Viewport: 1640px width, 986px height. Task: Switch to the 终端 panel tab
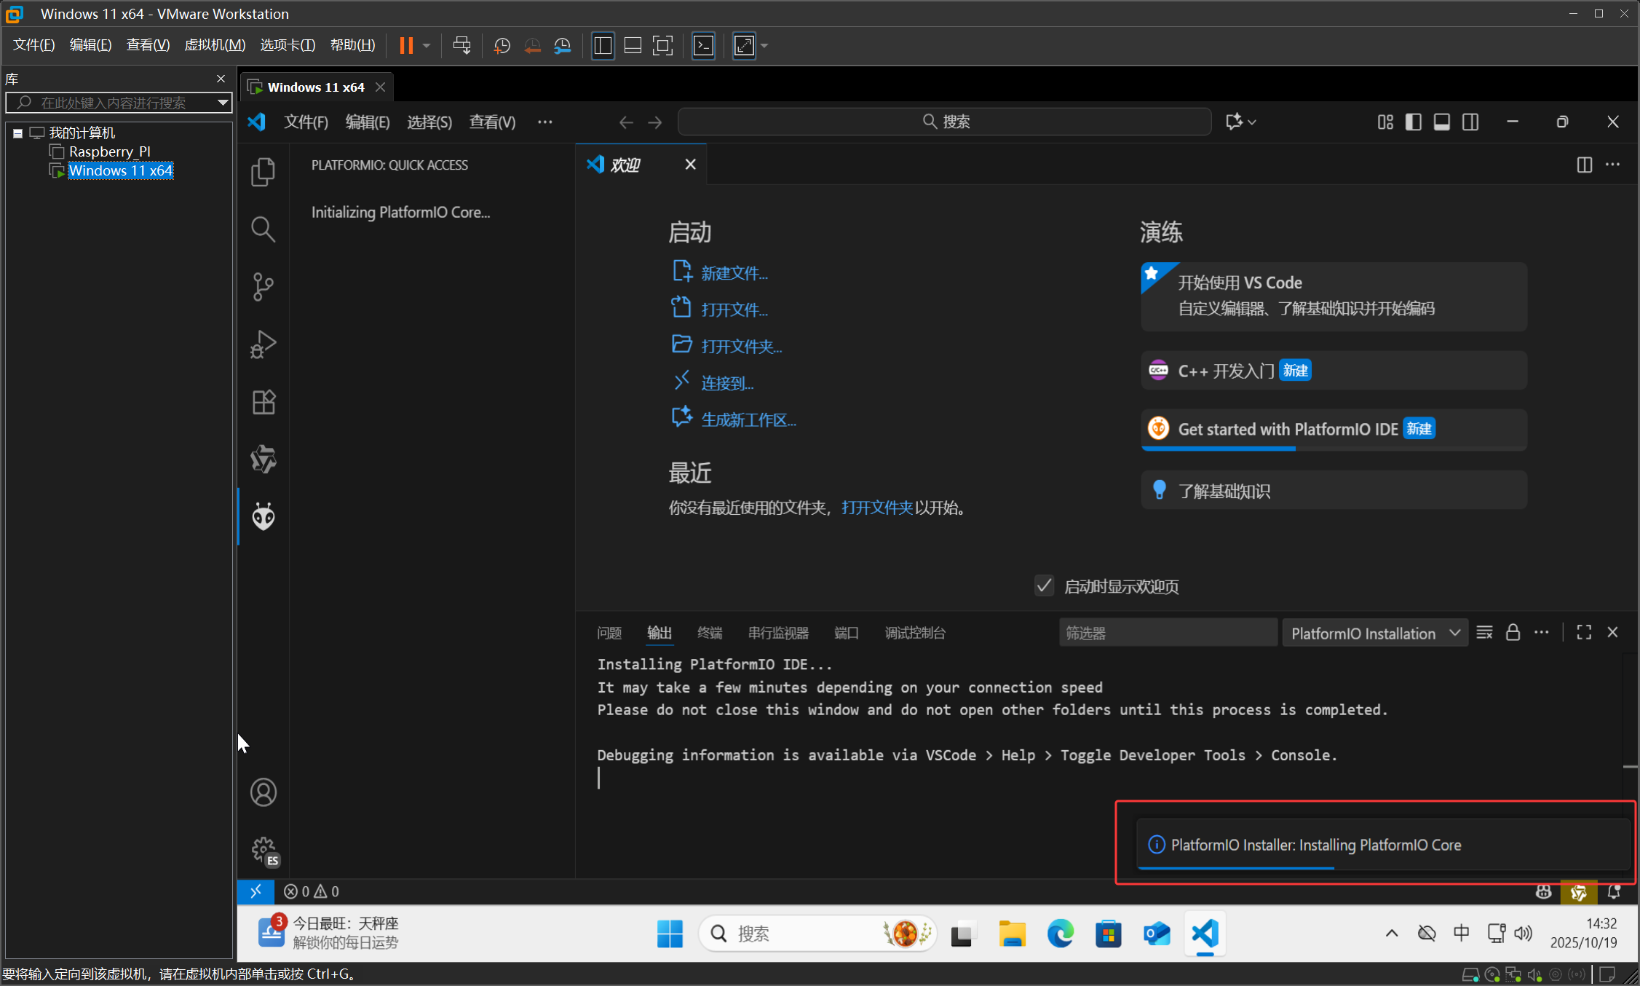tap(709, 633)
